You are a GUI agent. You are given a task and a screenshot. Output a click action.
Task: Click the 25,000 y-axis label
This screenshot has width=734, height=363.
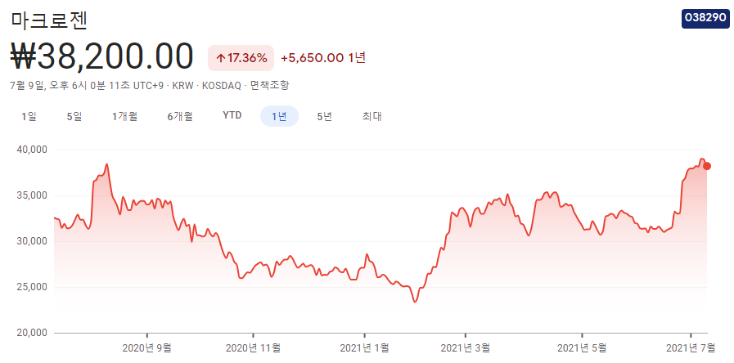pos(32,287)
